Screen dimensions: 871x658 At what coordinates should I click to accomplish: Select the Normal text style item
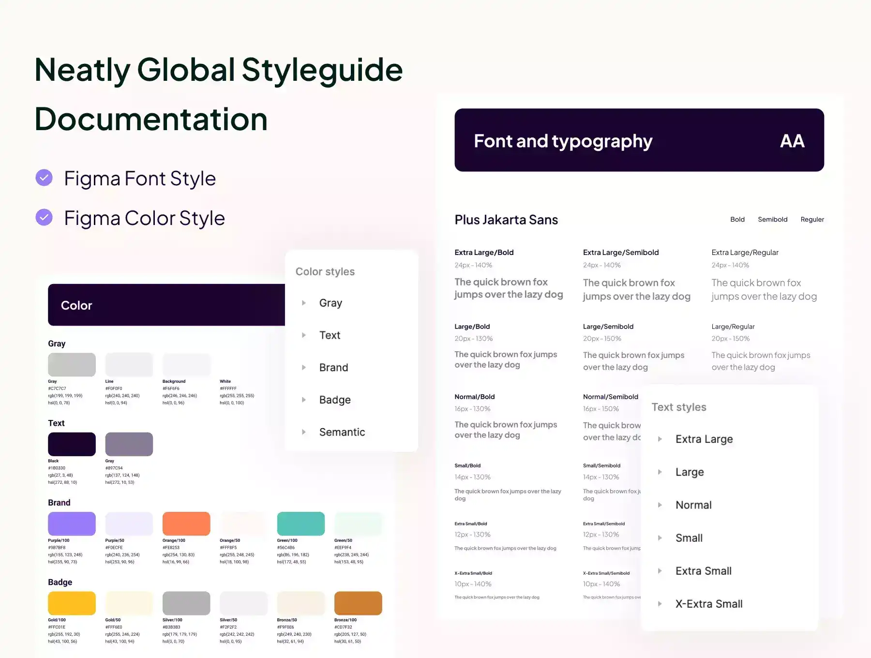(x=693, y=505)
